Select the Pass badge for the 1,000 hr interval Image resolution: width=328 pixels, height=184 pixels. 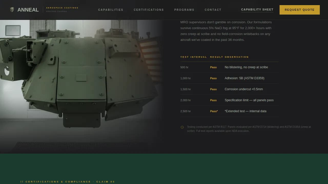pyautogui.click(x=213, y=78)
